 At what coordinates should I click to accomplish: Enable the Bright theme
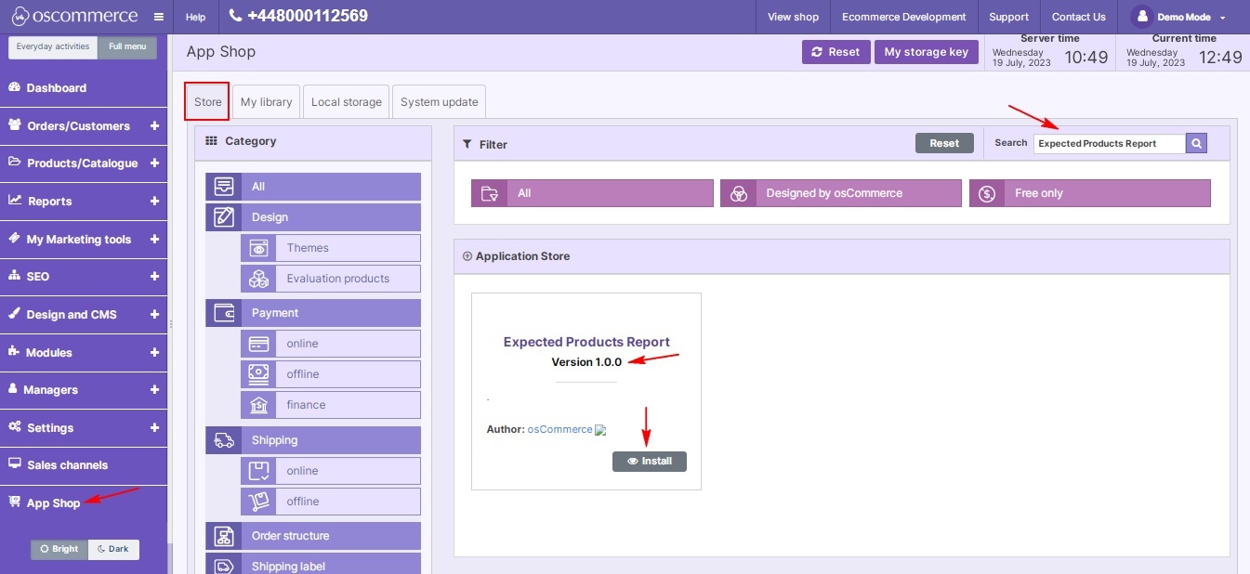tap(59, 549)
